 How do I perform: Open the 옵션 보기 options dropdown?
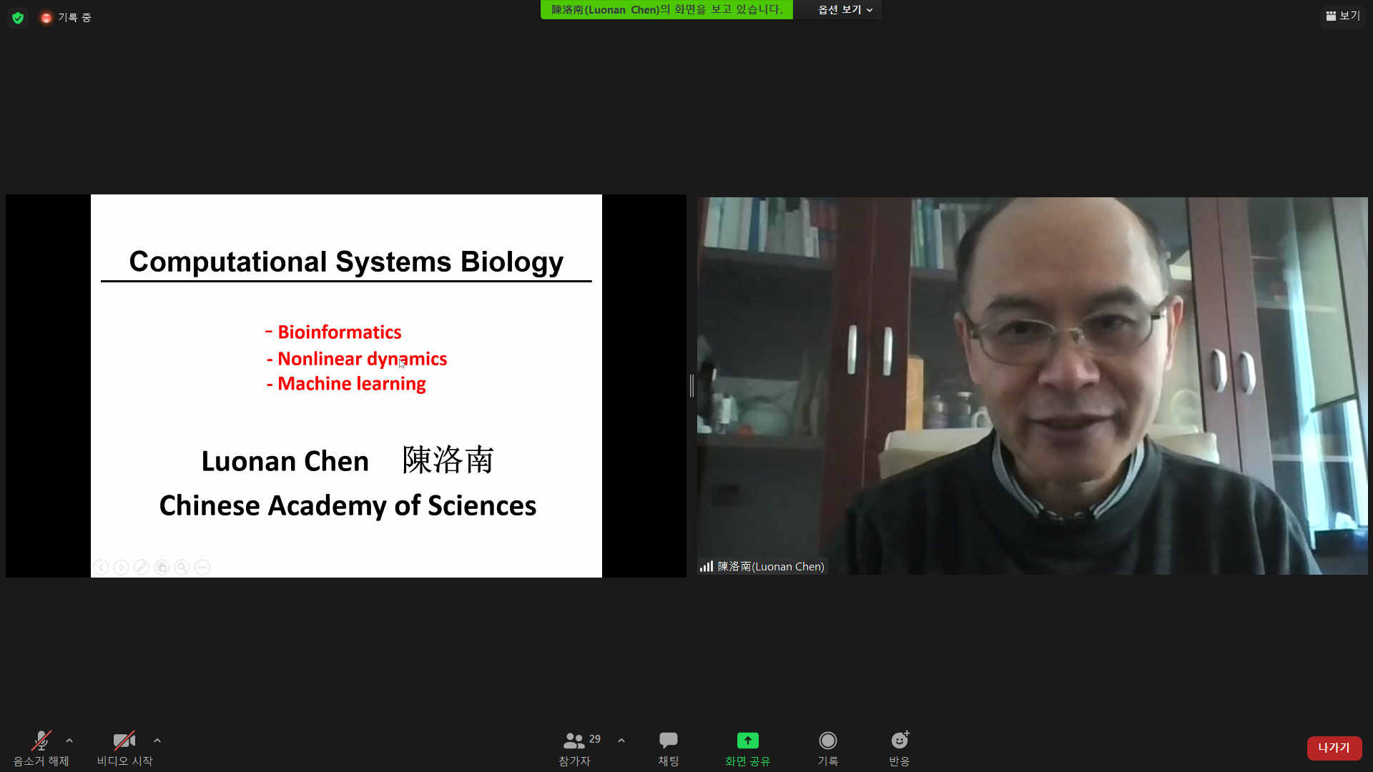[841, 9]
